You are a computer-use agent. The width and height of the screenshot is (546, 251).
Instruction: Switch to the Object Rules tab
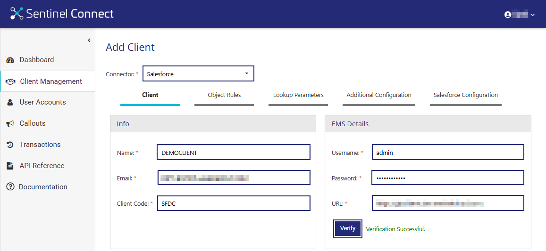click(224, 95)
